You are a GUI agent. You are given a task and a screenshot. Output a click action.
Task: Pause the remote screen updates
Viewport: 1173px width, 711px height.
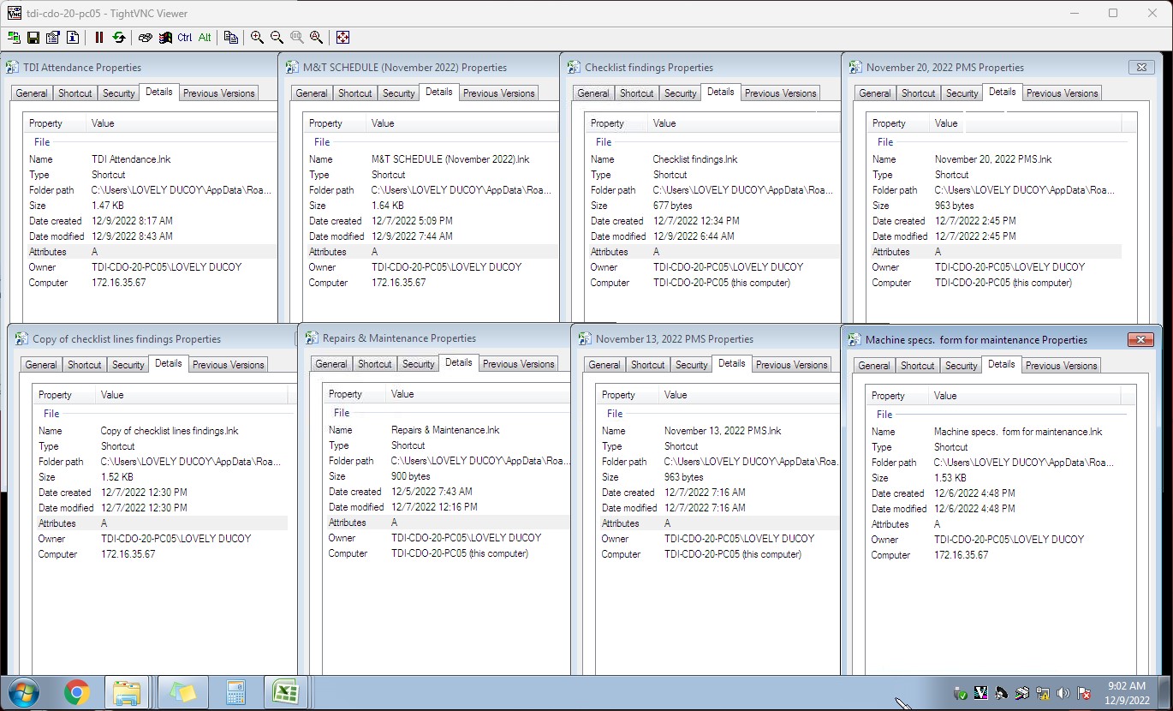pyautogui.click(x=99, y=38)
